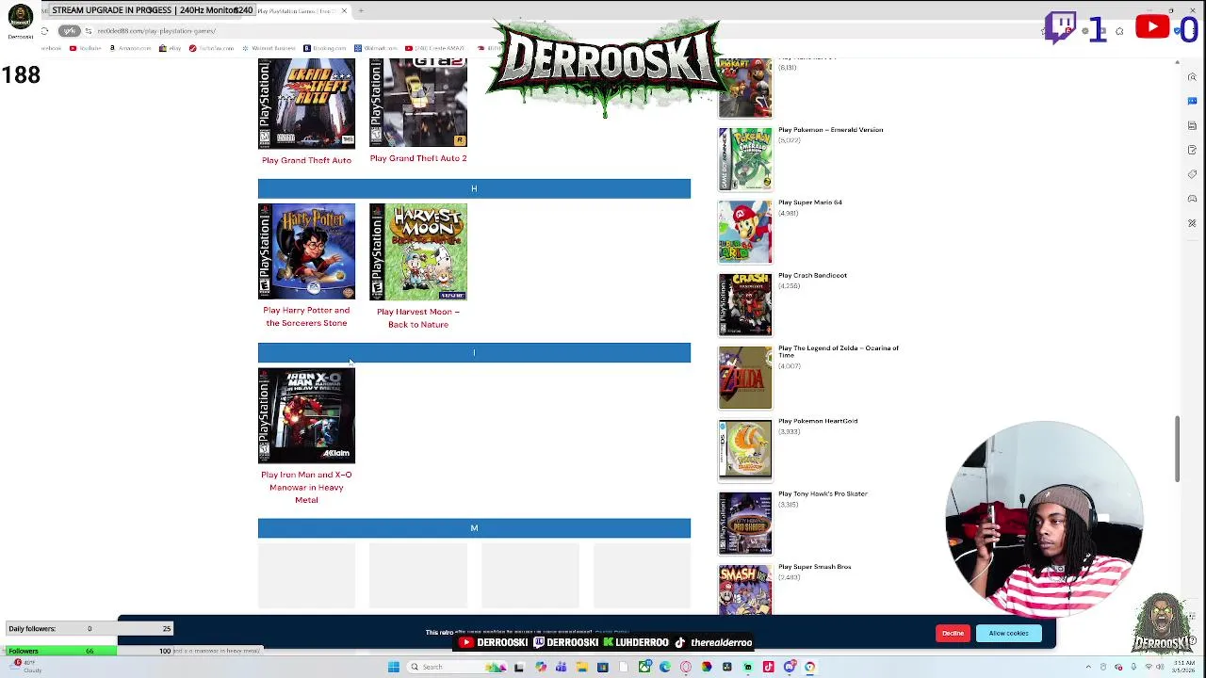The width and height of the screenshot is (1206, 678).
Task: Click the scroll-up arrow of the page
Action: click(1177, 63)
